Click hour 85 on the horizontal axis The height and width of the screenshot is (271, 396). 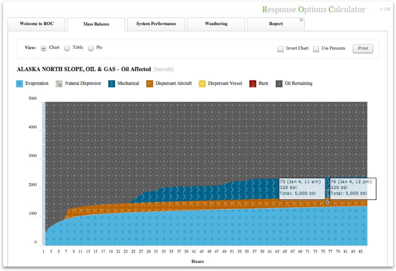click(360, 251)
